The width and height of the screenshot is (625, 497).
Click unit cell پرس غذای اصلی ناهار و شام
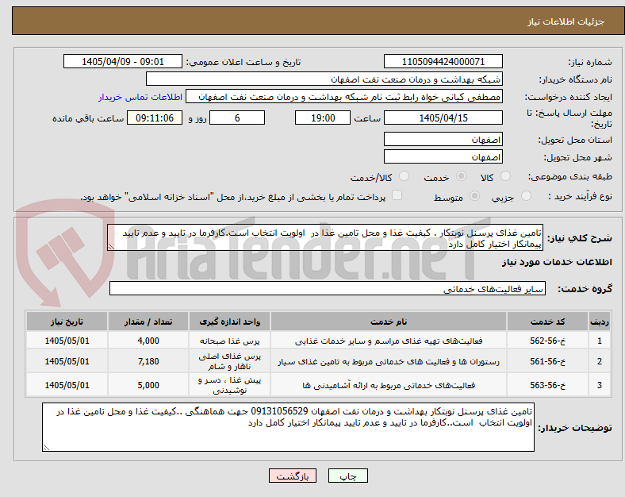[x=229, y=361]
